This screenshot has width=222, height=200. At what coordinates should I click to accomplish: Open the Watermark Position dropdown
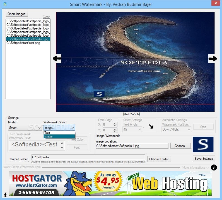[176, 129]
